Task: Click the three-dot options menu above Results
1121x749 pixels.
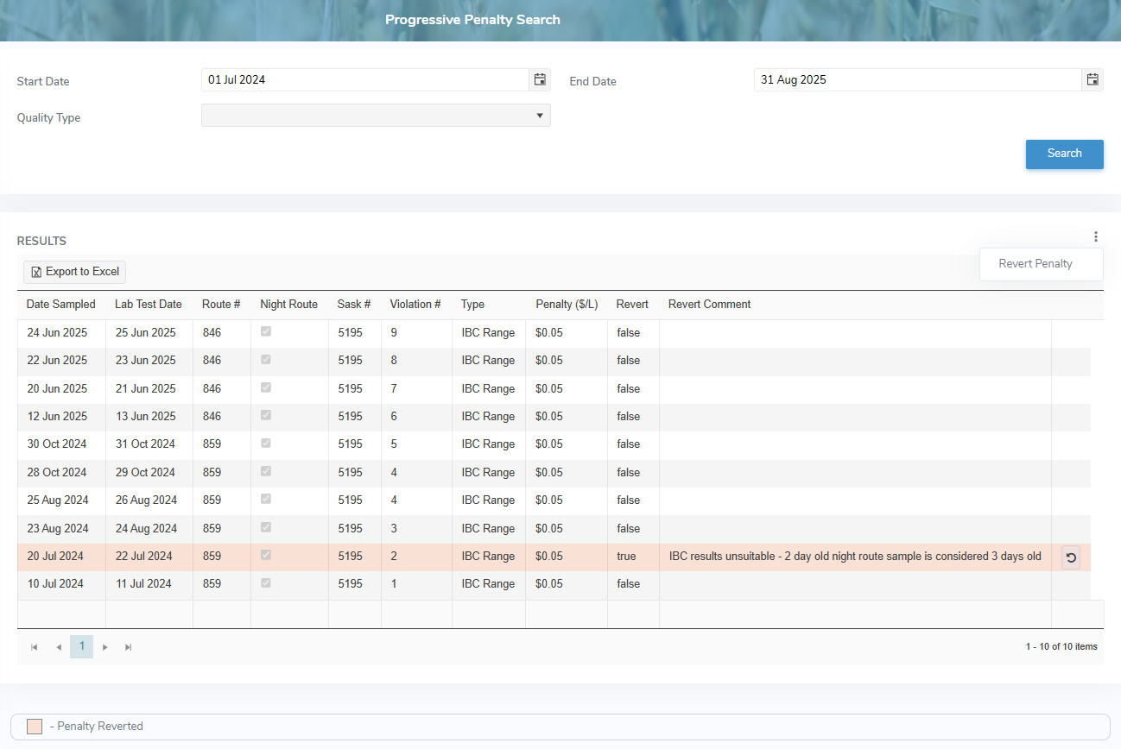Action: [x=1095, y=236]
